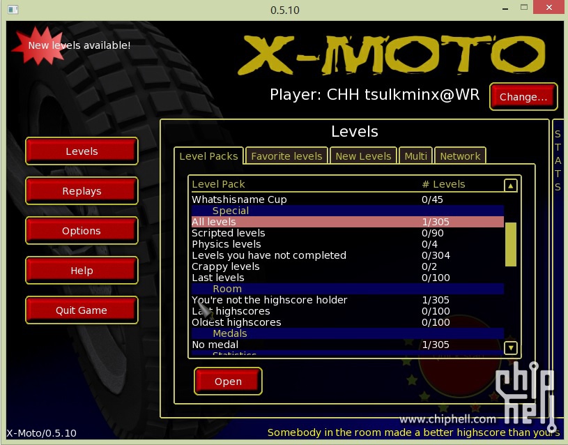The width and height of the screenshot is (568, 445).
Task: Switch to the Favorite levels tab
Action: [x=286, y=156]
